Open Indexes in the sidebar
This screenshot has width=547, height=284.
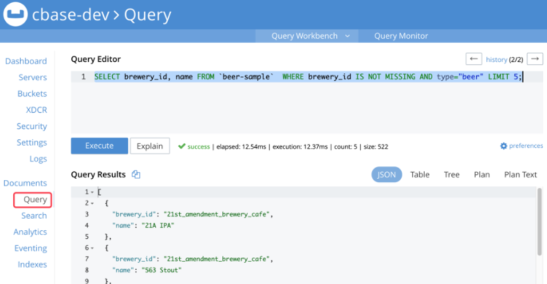pos(32,264)
